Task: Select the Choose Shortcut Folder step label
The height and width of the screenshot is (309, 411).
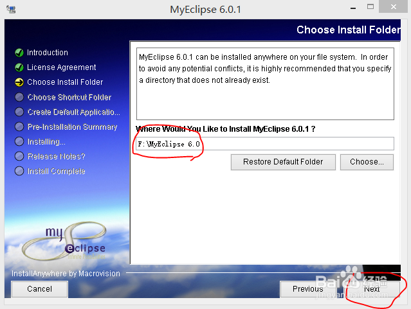Action: (x=69, y=97)
